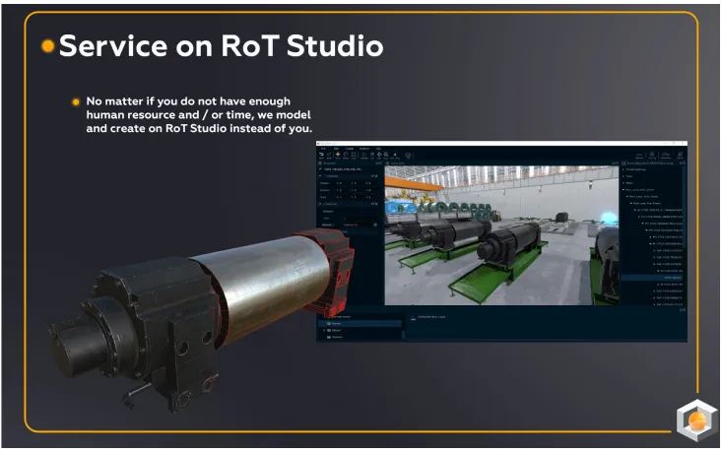Click the RoT logo at the slide corner
The height and width of the screenshot is (452, 722).
tap(695, 420)
